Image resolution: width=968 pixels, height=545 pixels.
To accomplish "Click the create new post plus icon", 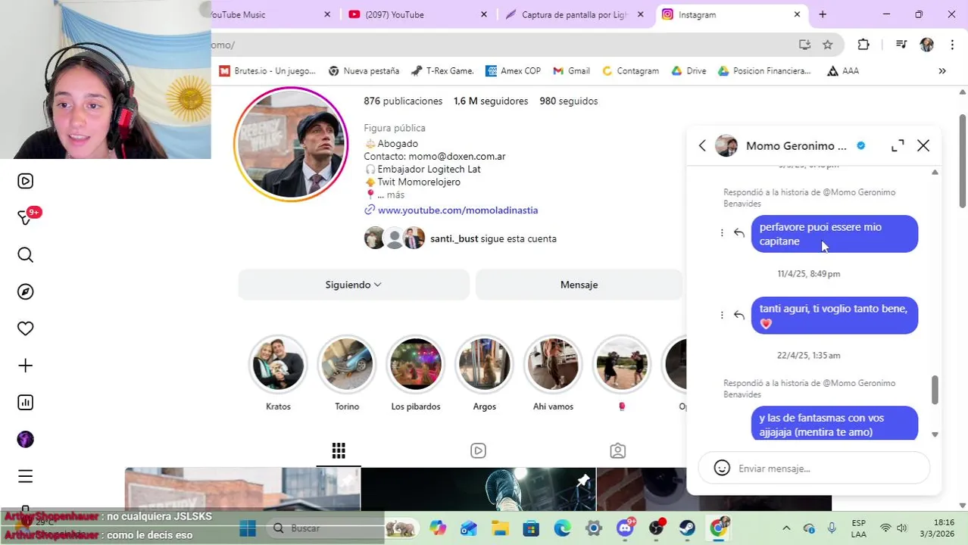I will [25, 366].
